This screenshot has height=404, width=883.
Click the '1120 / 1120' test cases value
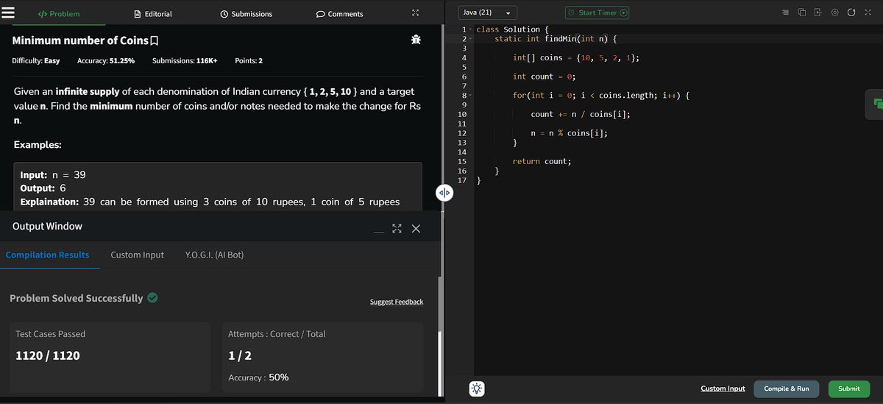[48, 356]
